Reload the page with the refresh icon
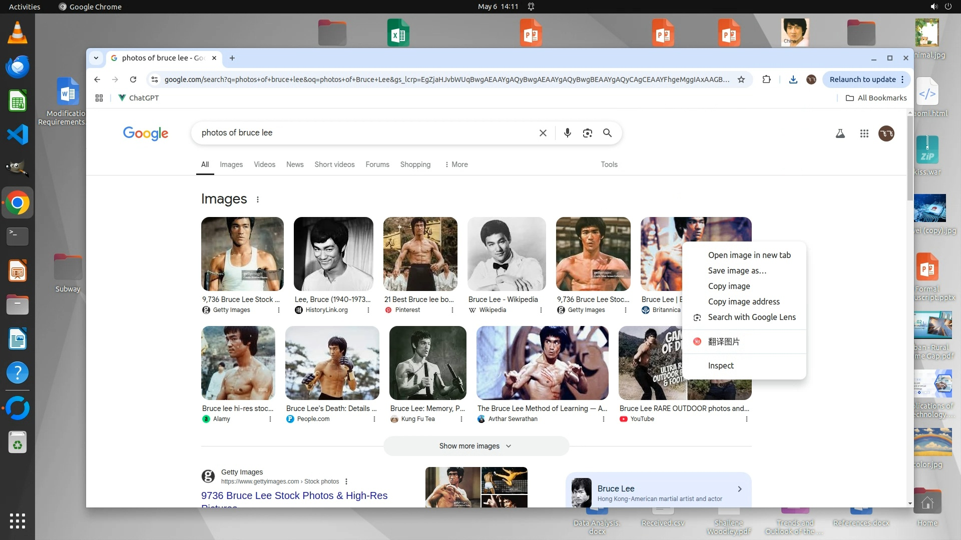961x540 pixels. pyautogui.click(x=133, y=79)
